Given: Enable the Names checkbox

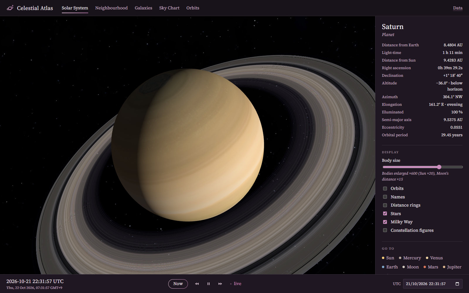Looking at the screenshot, I should tap(385, 197).
